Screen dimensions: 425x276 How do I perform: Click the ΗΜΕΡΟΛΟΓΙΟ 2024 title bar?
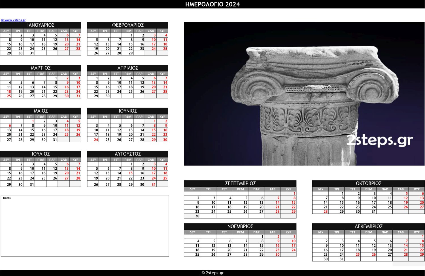click(212, 4)
